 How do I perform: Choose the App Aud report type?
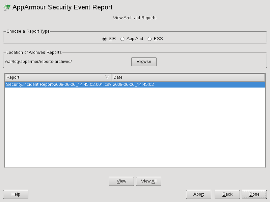pyautogui.click(x=122, y=39)
